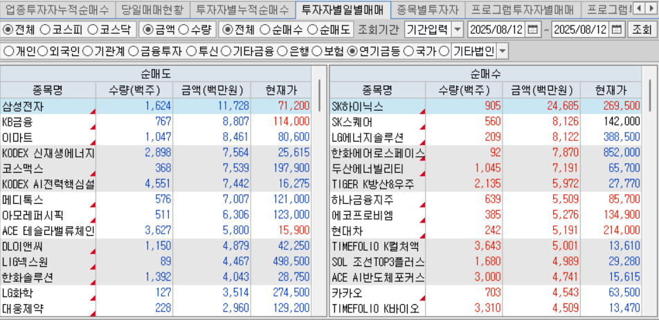Select the 이마트 row

tap(156, 137)
